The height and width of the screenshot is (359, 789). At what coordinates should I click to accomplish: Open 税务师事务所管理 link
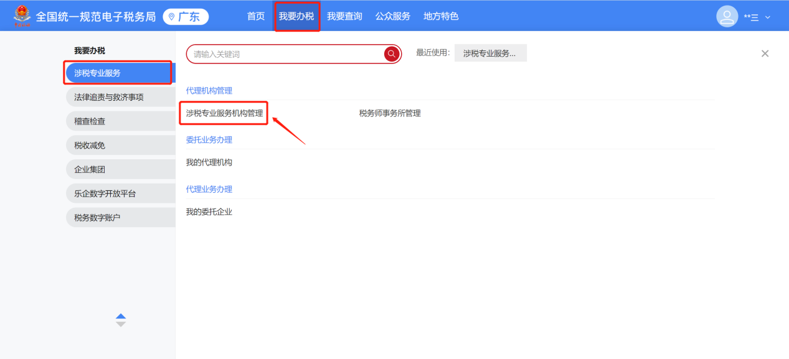pyautogui.click(x=390, y=113)
